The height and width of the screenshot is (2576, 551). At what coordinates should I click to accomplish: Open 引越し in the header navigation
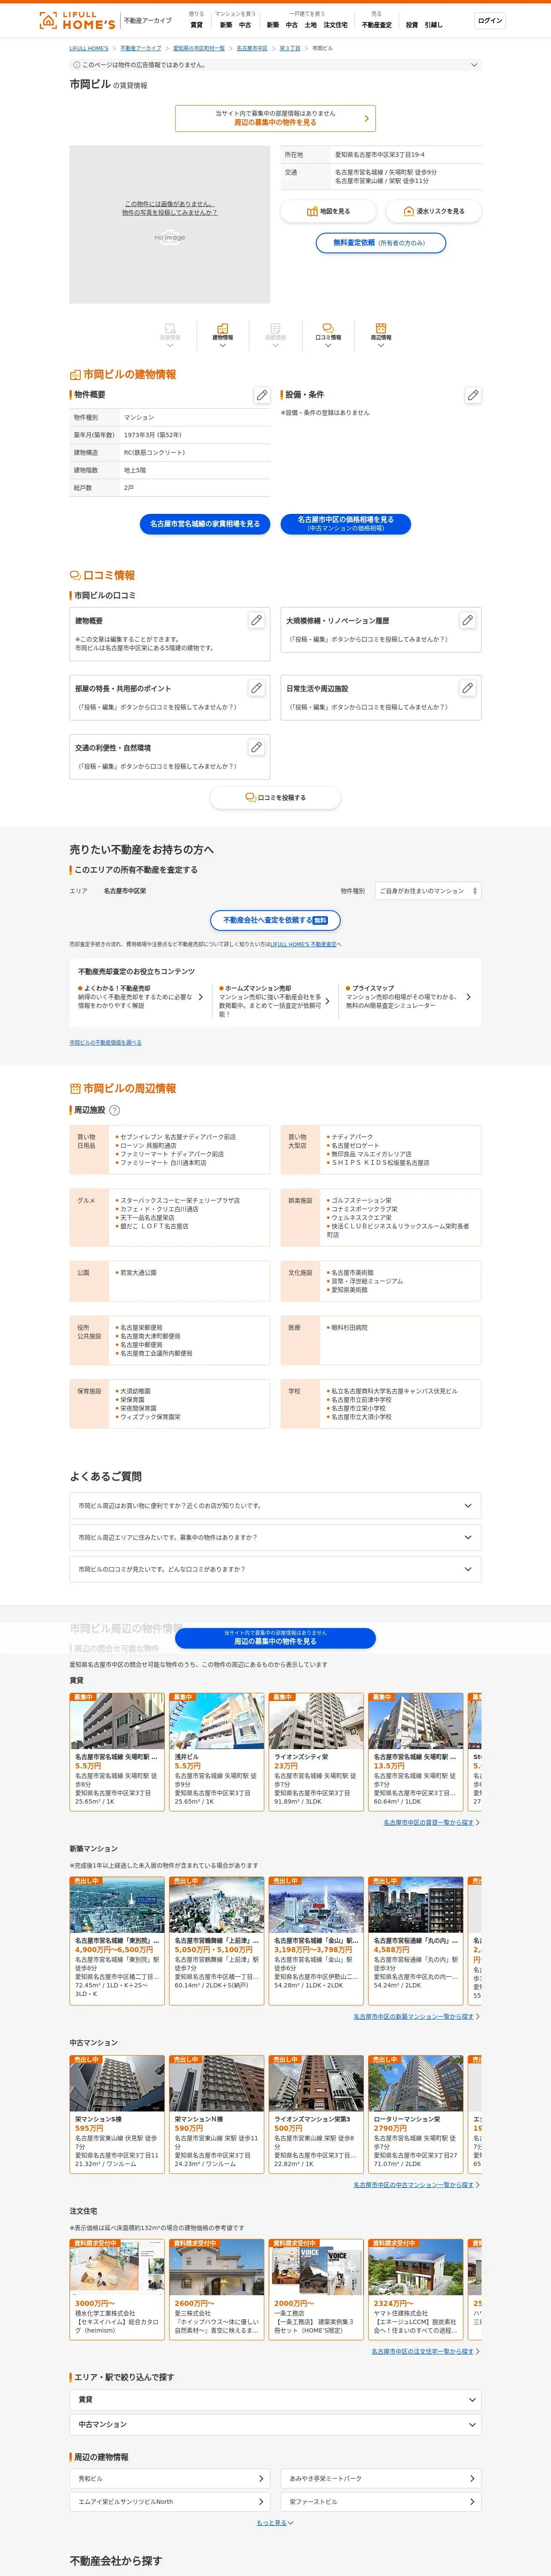pyautogui.click(x=433, y=25)
